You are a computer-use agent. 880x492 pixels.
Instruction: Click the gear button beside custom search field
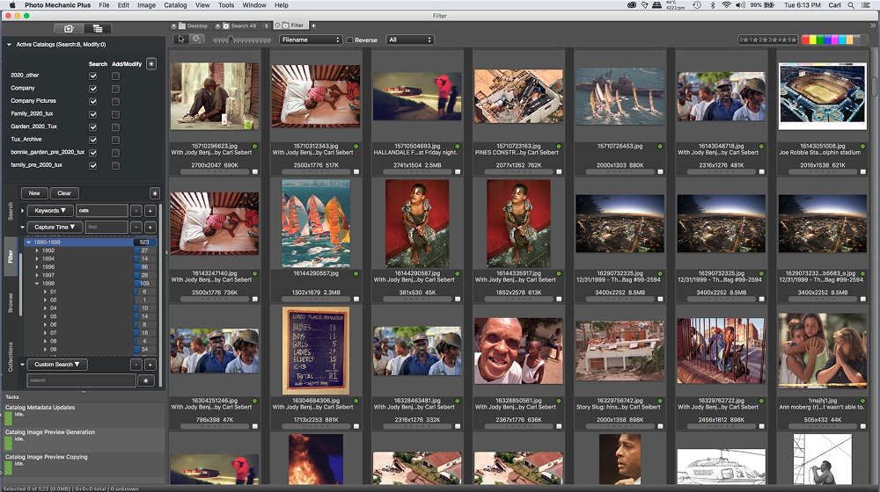pyautogui.click(x=146, y=380)
